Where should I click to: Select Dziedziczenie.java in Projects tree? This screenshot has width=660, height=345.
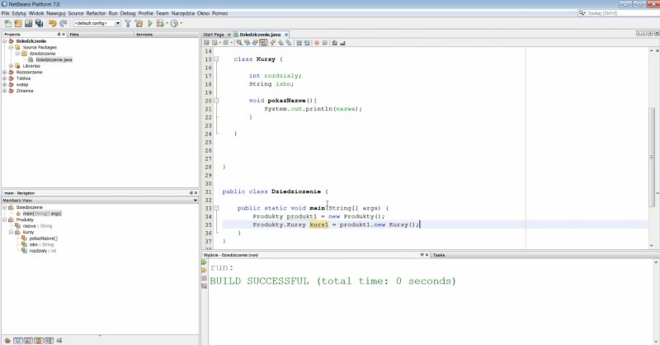coord(54,59)
